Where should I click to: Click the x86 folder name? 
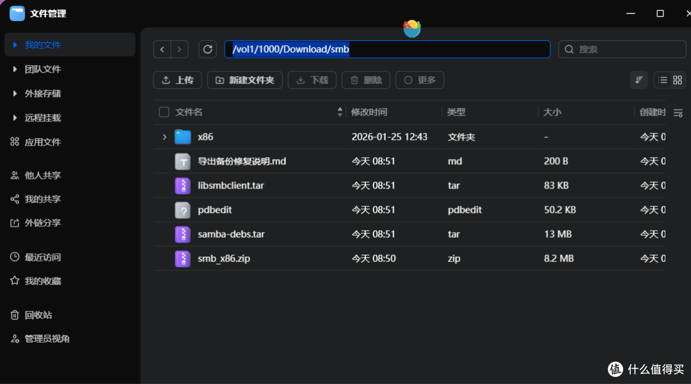point(205,137)
